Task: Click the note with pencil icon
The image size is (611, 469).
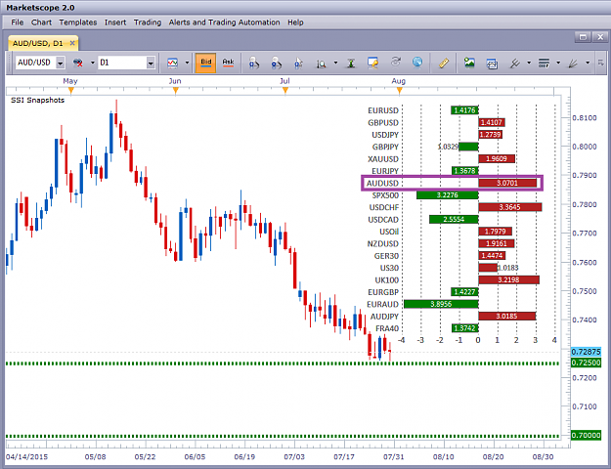Action: click(x=372, y=63)
